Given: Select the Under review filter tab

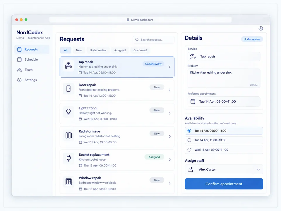Looking at the screenshot, I should click(98, 50).
